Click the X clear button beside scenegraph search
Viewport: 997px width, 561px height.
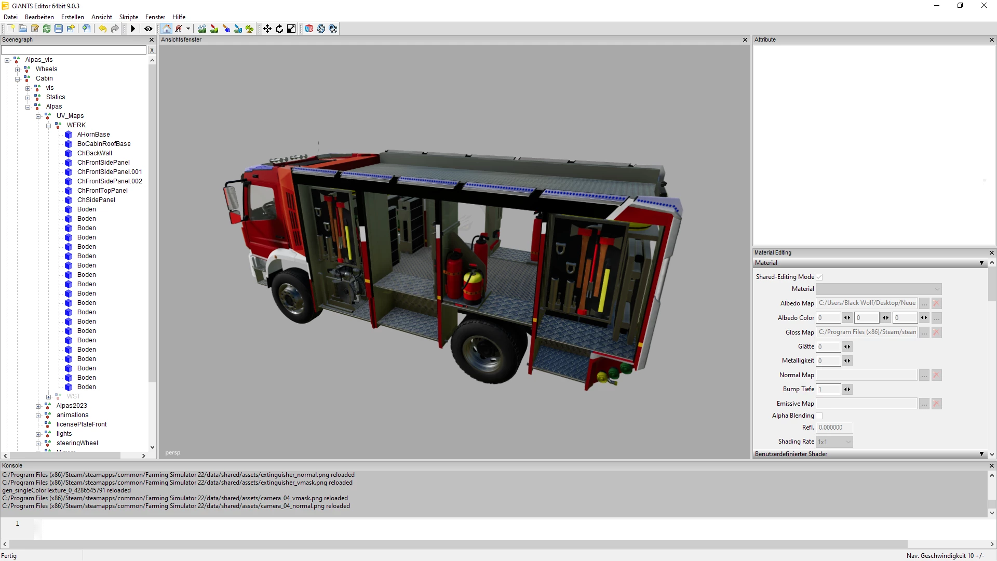152,50
